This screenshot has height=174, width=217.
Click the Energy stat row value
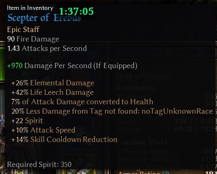[x=196, y=129]
